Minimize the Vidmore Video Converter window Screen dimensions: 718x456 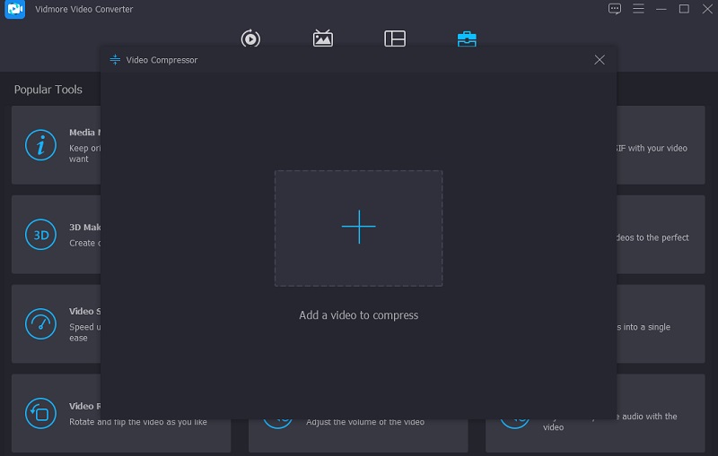pos(661,9)
